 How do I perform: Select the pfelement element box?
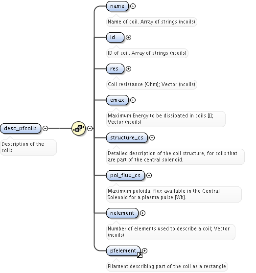[123, 250]
